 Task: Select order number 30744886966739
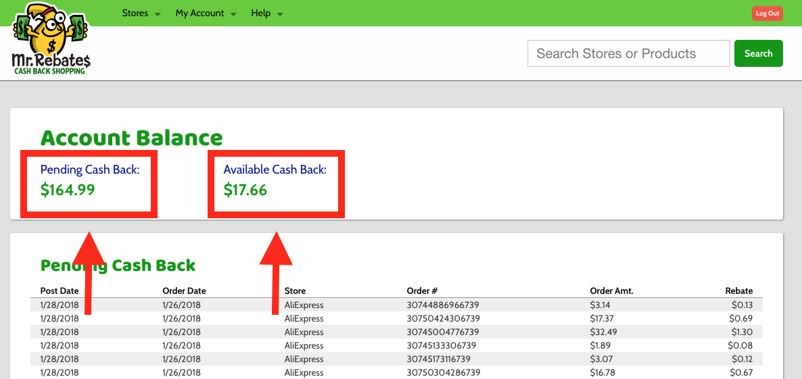click(443, 305)
